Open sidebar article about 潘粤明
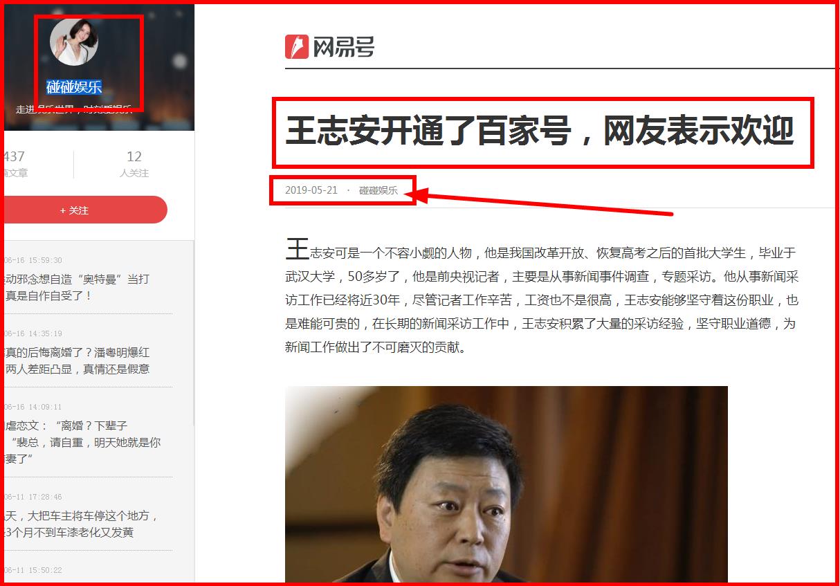The image size is (840, 586). (77, 360)
